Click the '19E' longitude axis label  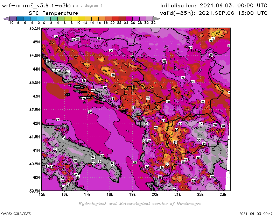[132, 194]
